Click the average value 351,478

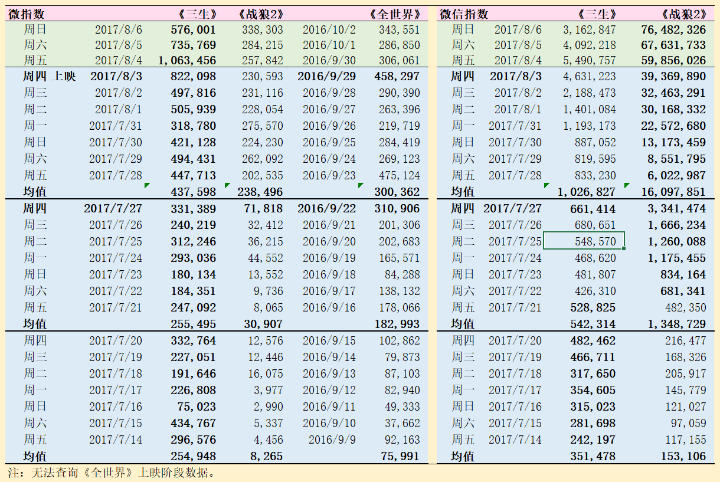[x=593, y=456]
